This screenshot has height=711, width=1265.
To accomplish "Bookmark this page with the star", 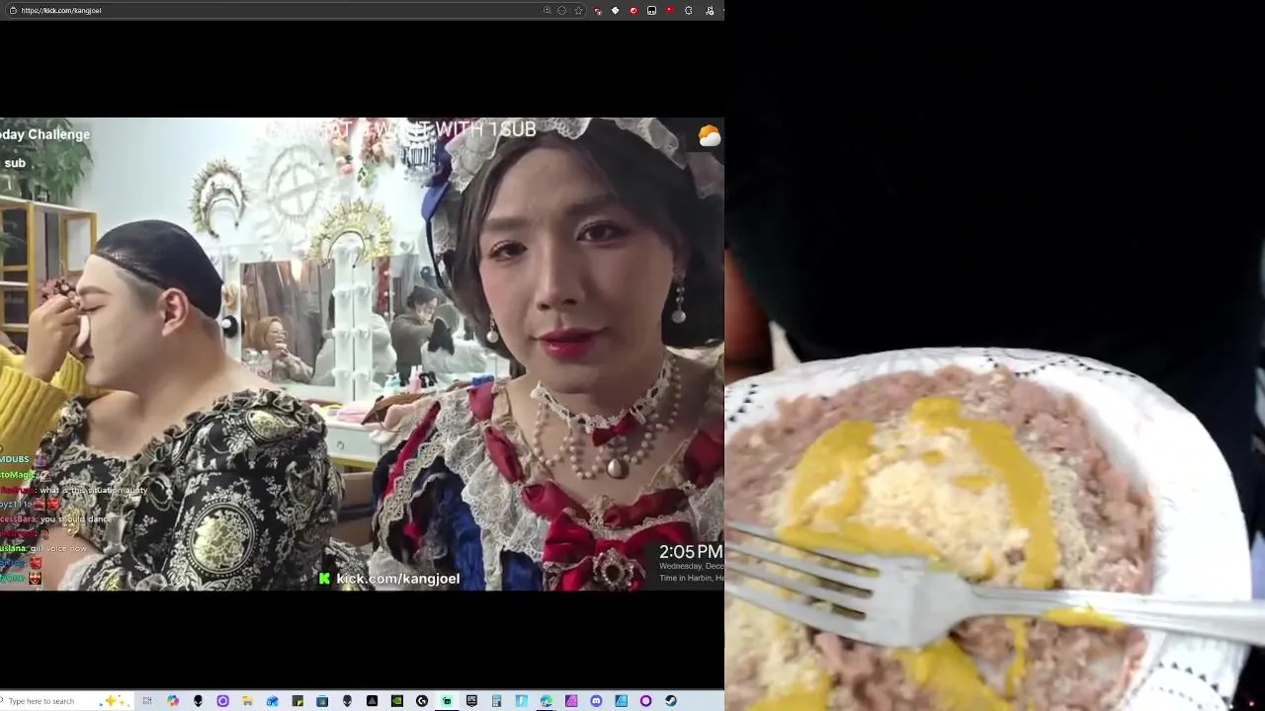I will click(x=578, y=10).
